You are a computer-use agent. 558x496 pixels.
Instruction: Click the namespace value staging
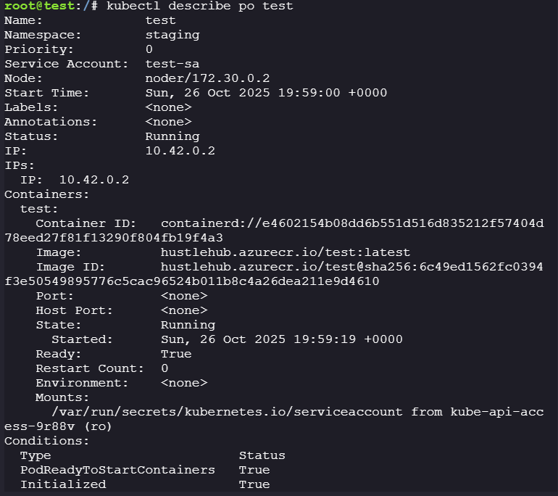[x=172, y=35]
